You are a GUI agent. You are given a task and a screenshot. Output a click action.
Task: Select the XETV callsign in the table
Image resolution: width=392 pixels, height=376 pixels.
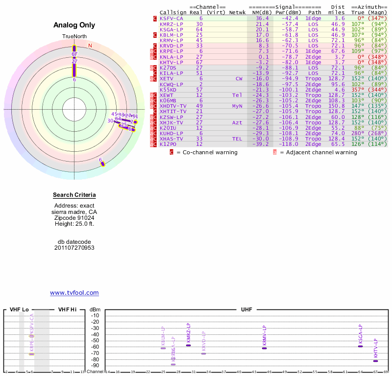click(167, 78)
